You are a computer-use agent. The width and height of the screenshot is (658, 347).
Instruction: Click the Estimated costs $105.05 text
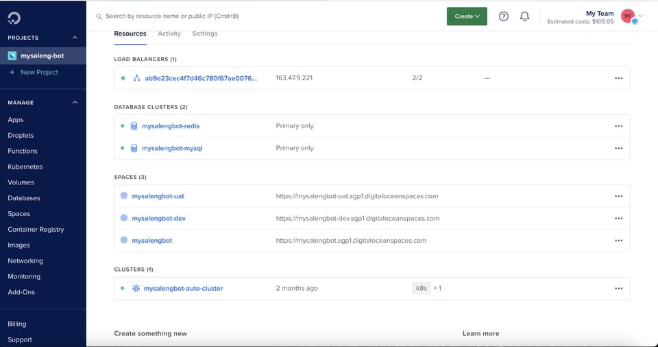click(x=581, y=22)
